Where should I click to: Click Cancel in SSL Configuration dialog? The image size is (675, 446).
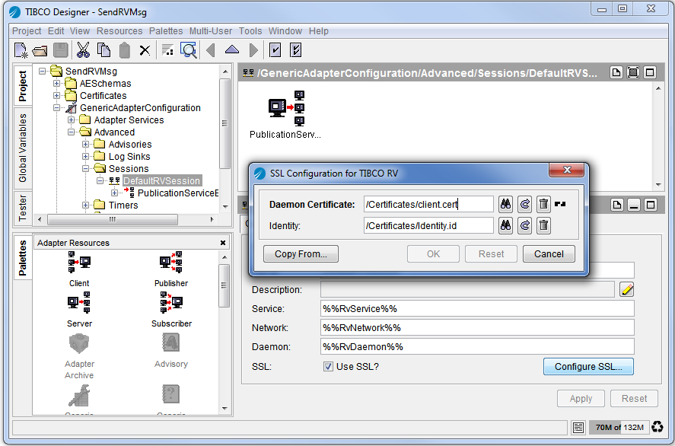pos(549,254)
